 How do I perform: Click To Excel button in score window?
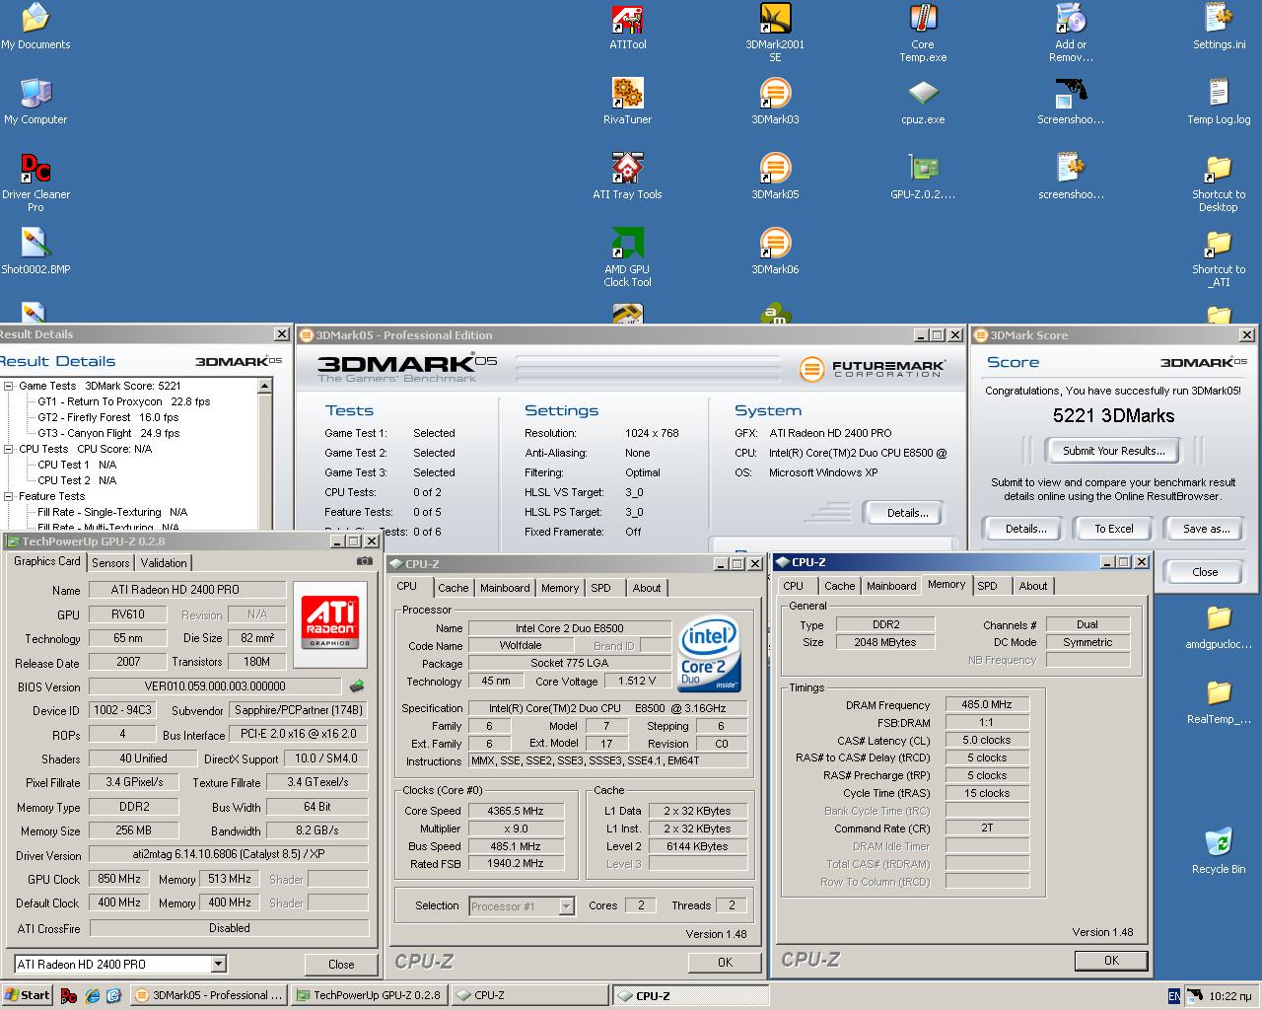[1114, 529]
